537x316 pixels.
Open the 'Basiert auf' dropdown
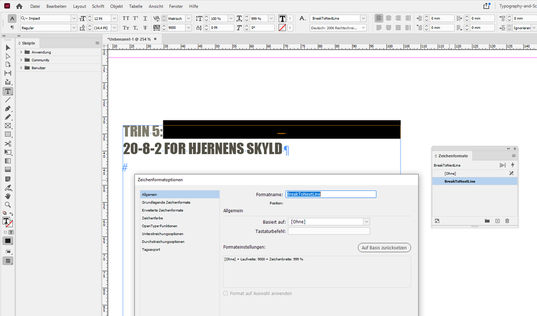[367, 222]
